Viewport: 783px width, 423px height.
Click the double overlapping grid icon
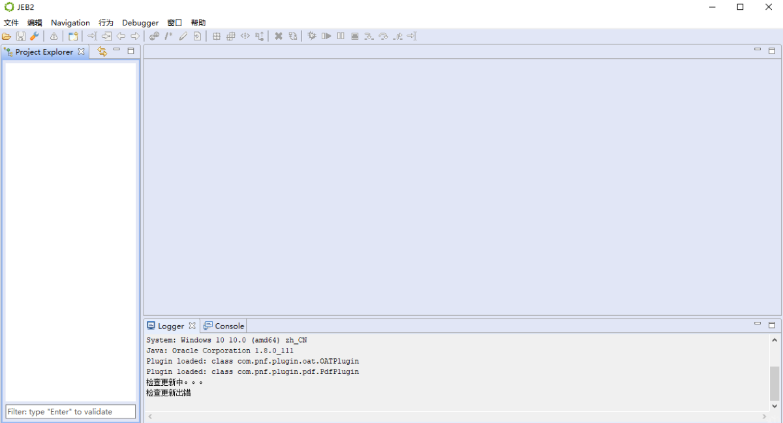[x=231, y=37]
